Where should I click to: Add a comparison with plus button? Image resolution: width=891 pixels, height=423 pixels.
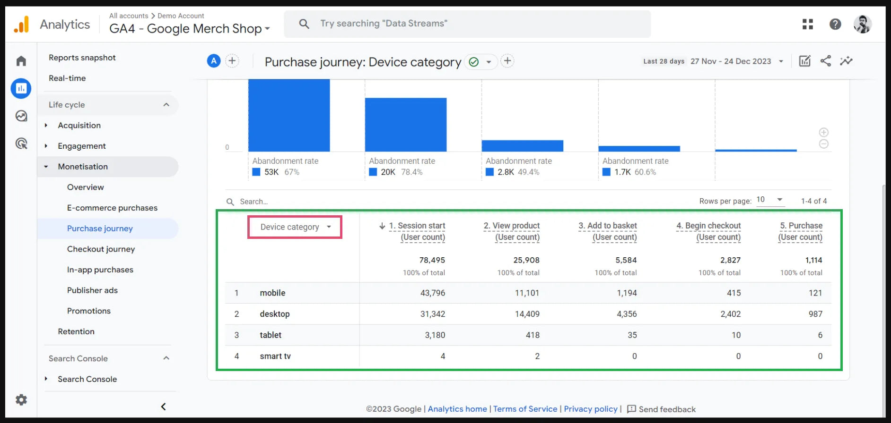232,61
